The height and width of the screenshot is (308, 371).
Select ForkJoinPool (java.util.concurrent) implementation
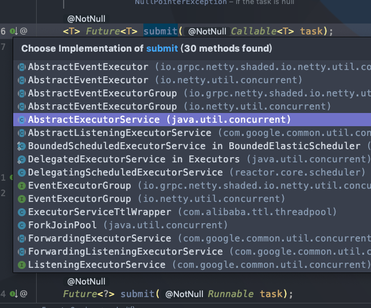point(192,225)
